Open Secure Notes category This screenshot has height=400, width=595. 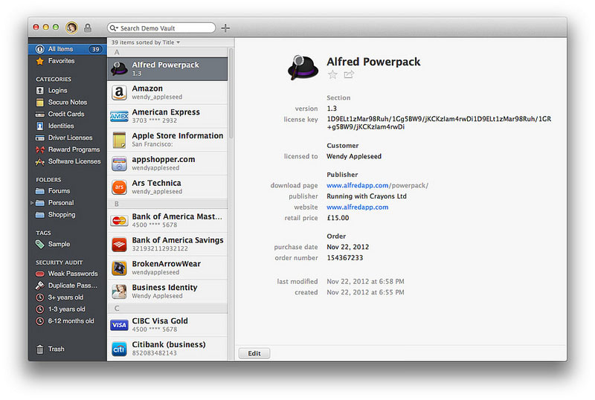coord(67,102)
